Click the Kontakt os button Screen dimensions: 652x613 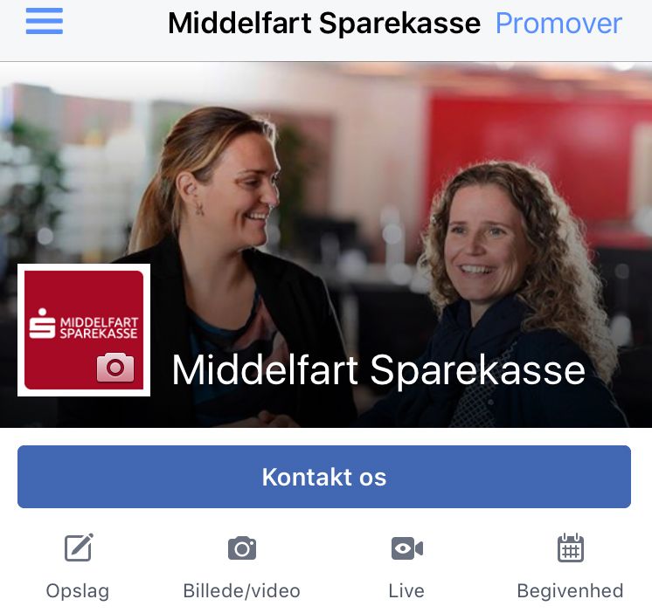pos(324,477)
